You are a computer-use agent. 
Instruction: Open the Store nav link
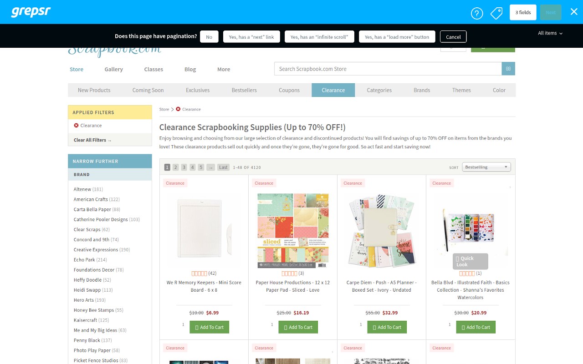click(77, 69)
